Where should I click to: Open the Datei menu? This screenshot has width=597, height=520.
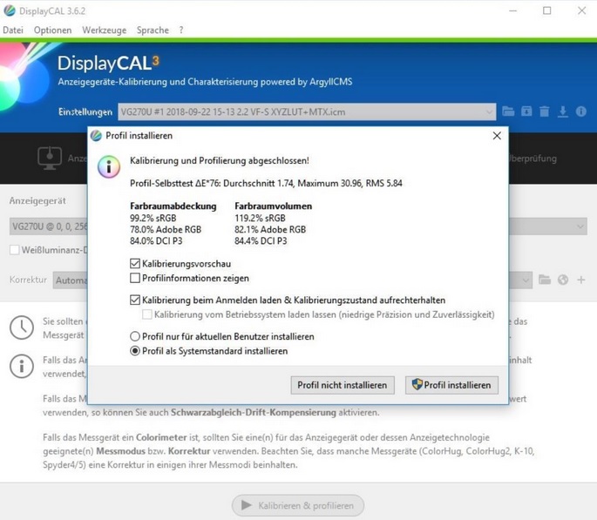coord(13,30)
